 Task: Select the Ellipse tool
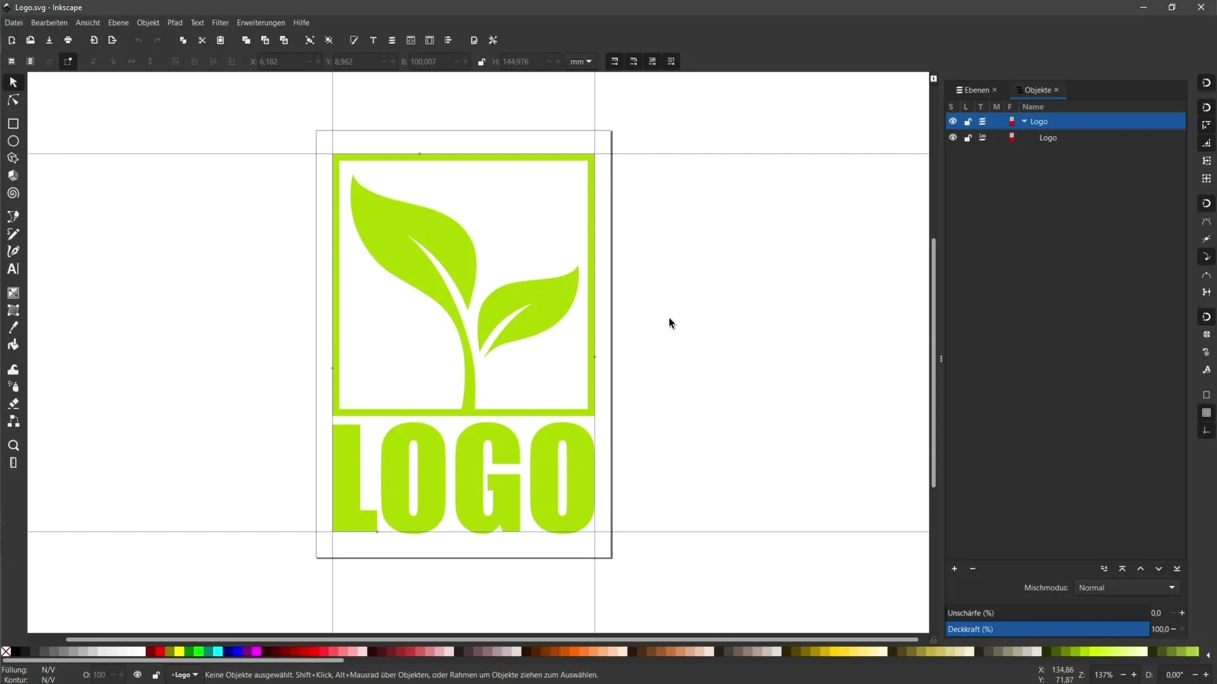click(x=13, y=141)
